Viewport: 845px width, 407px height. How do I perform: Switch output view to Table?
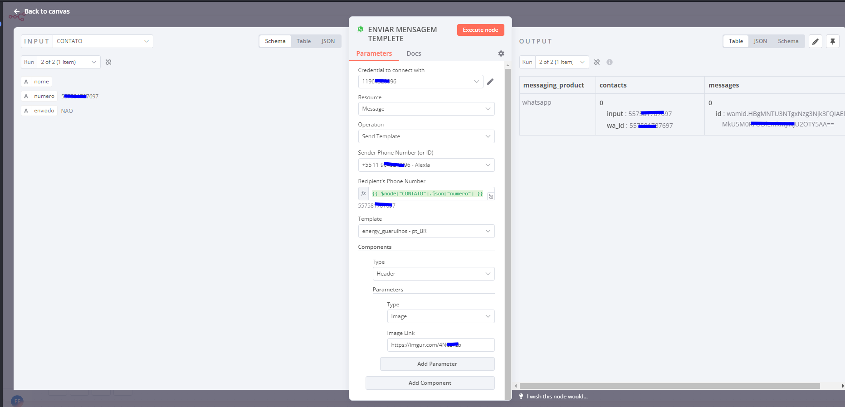[x=736, y=41]
